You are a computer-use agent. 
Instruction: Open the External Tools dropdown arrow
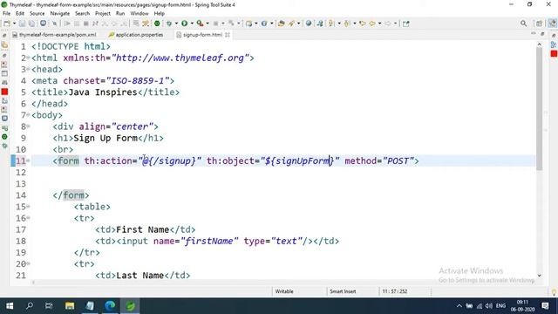(x=208, y=24)
